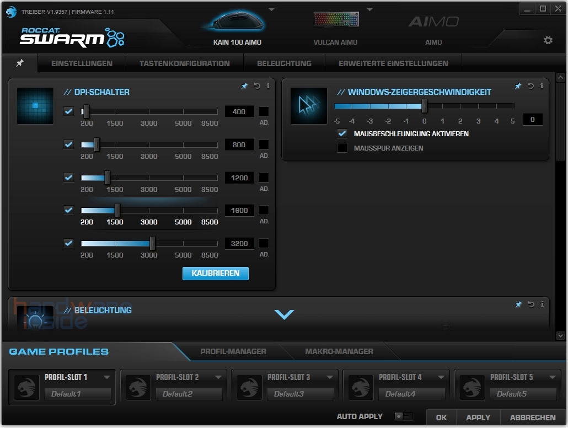
Task: Open Profil-Slot 3 dropdown arrow
Action: (330, 377)
